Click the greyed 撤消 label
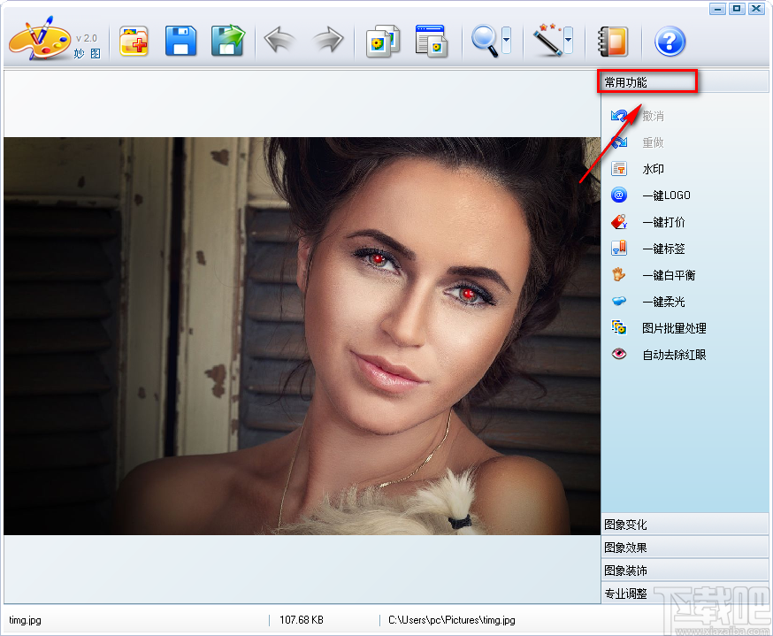Viewport: 773px width, 636px height. [x=654, y=117]
